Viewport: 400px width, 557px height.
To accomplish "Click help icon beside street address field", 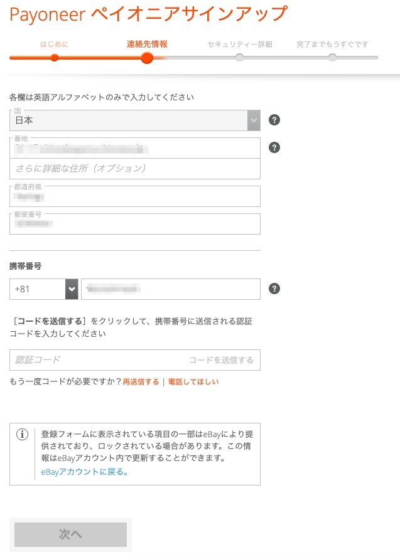I will click(x=274, y=147).
